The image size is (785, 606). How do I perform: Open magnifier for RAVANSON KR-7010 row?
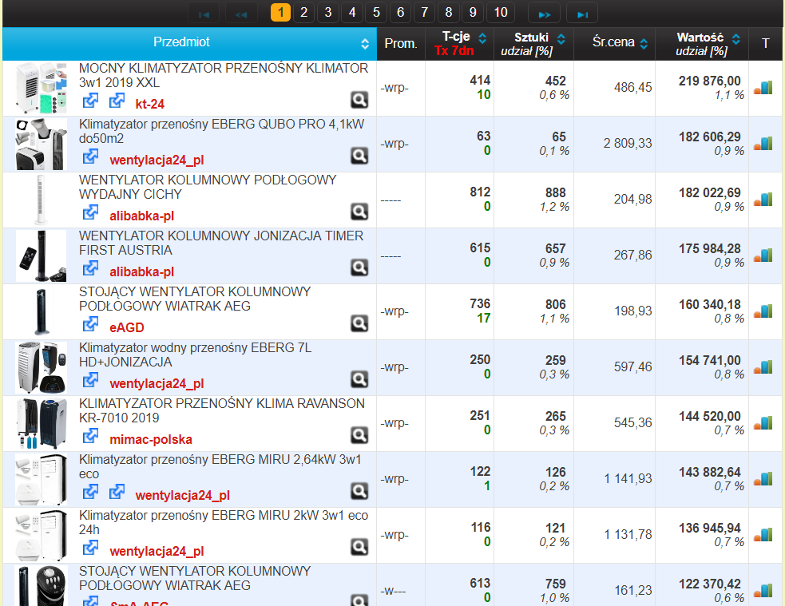(x=359, y=435)
